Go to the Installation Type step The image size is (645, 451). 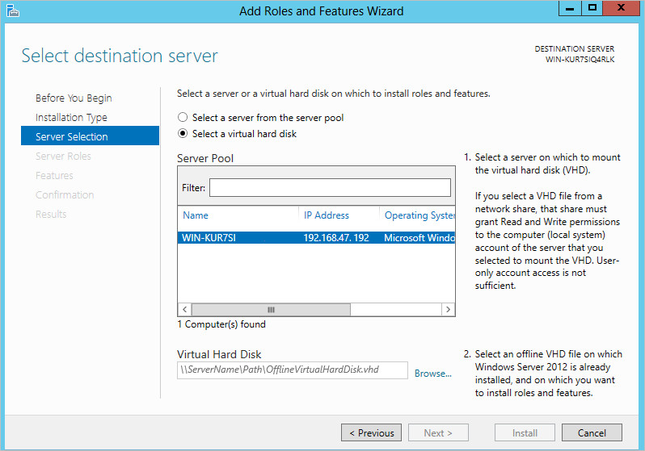[71, 118]
